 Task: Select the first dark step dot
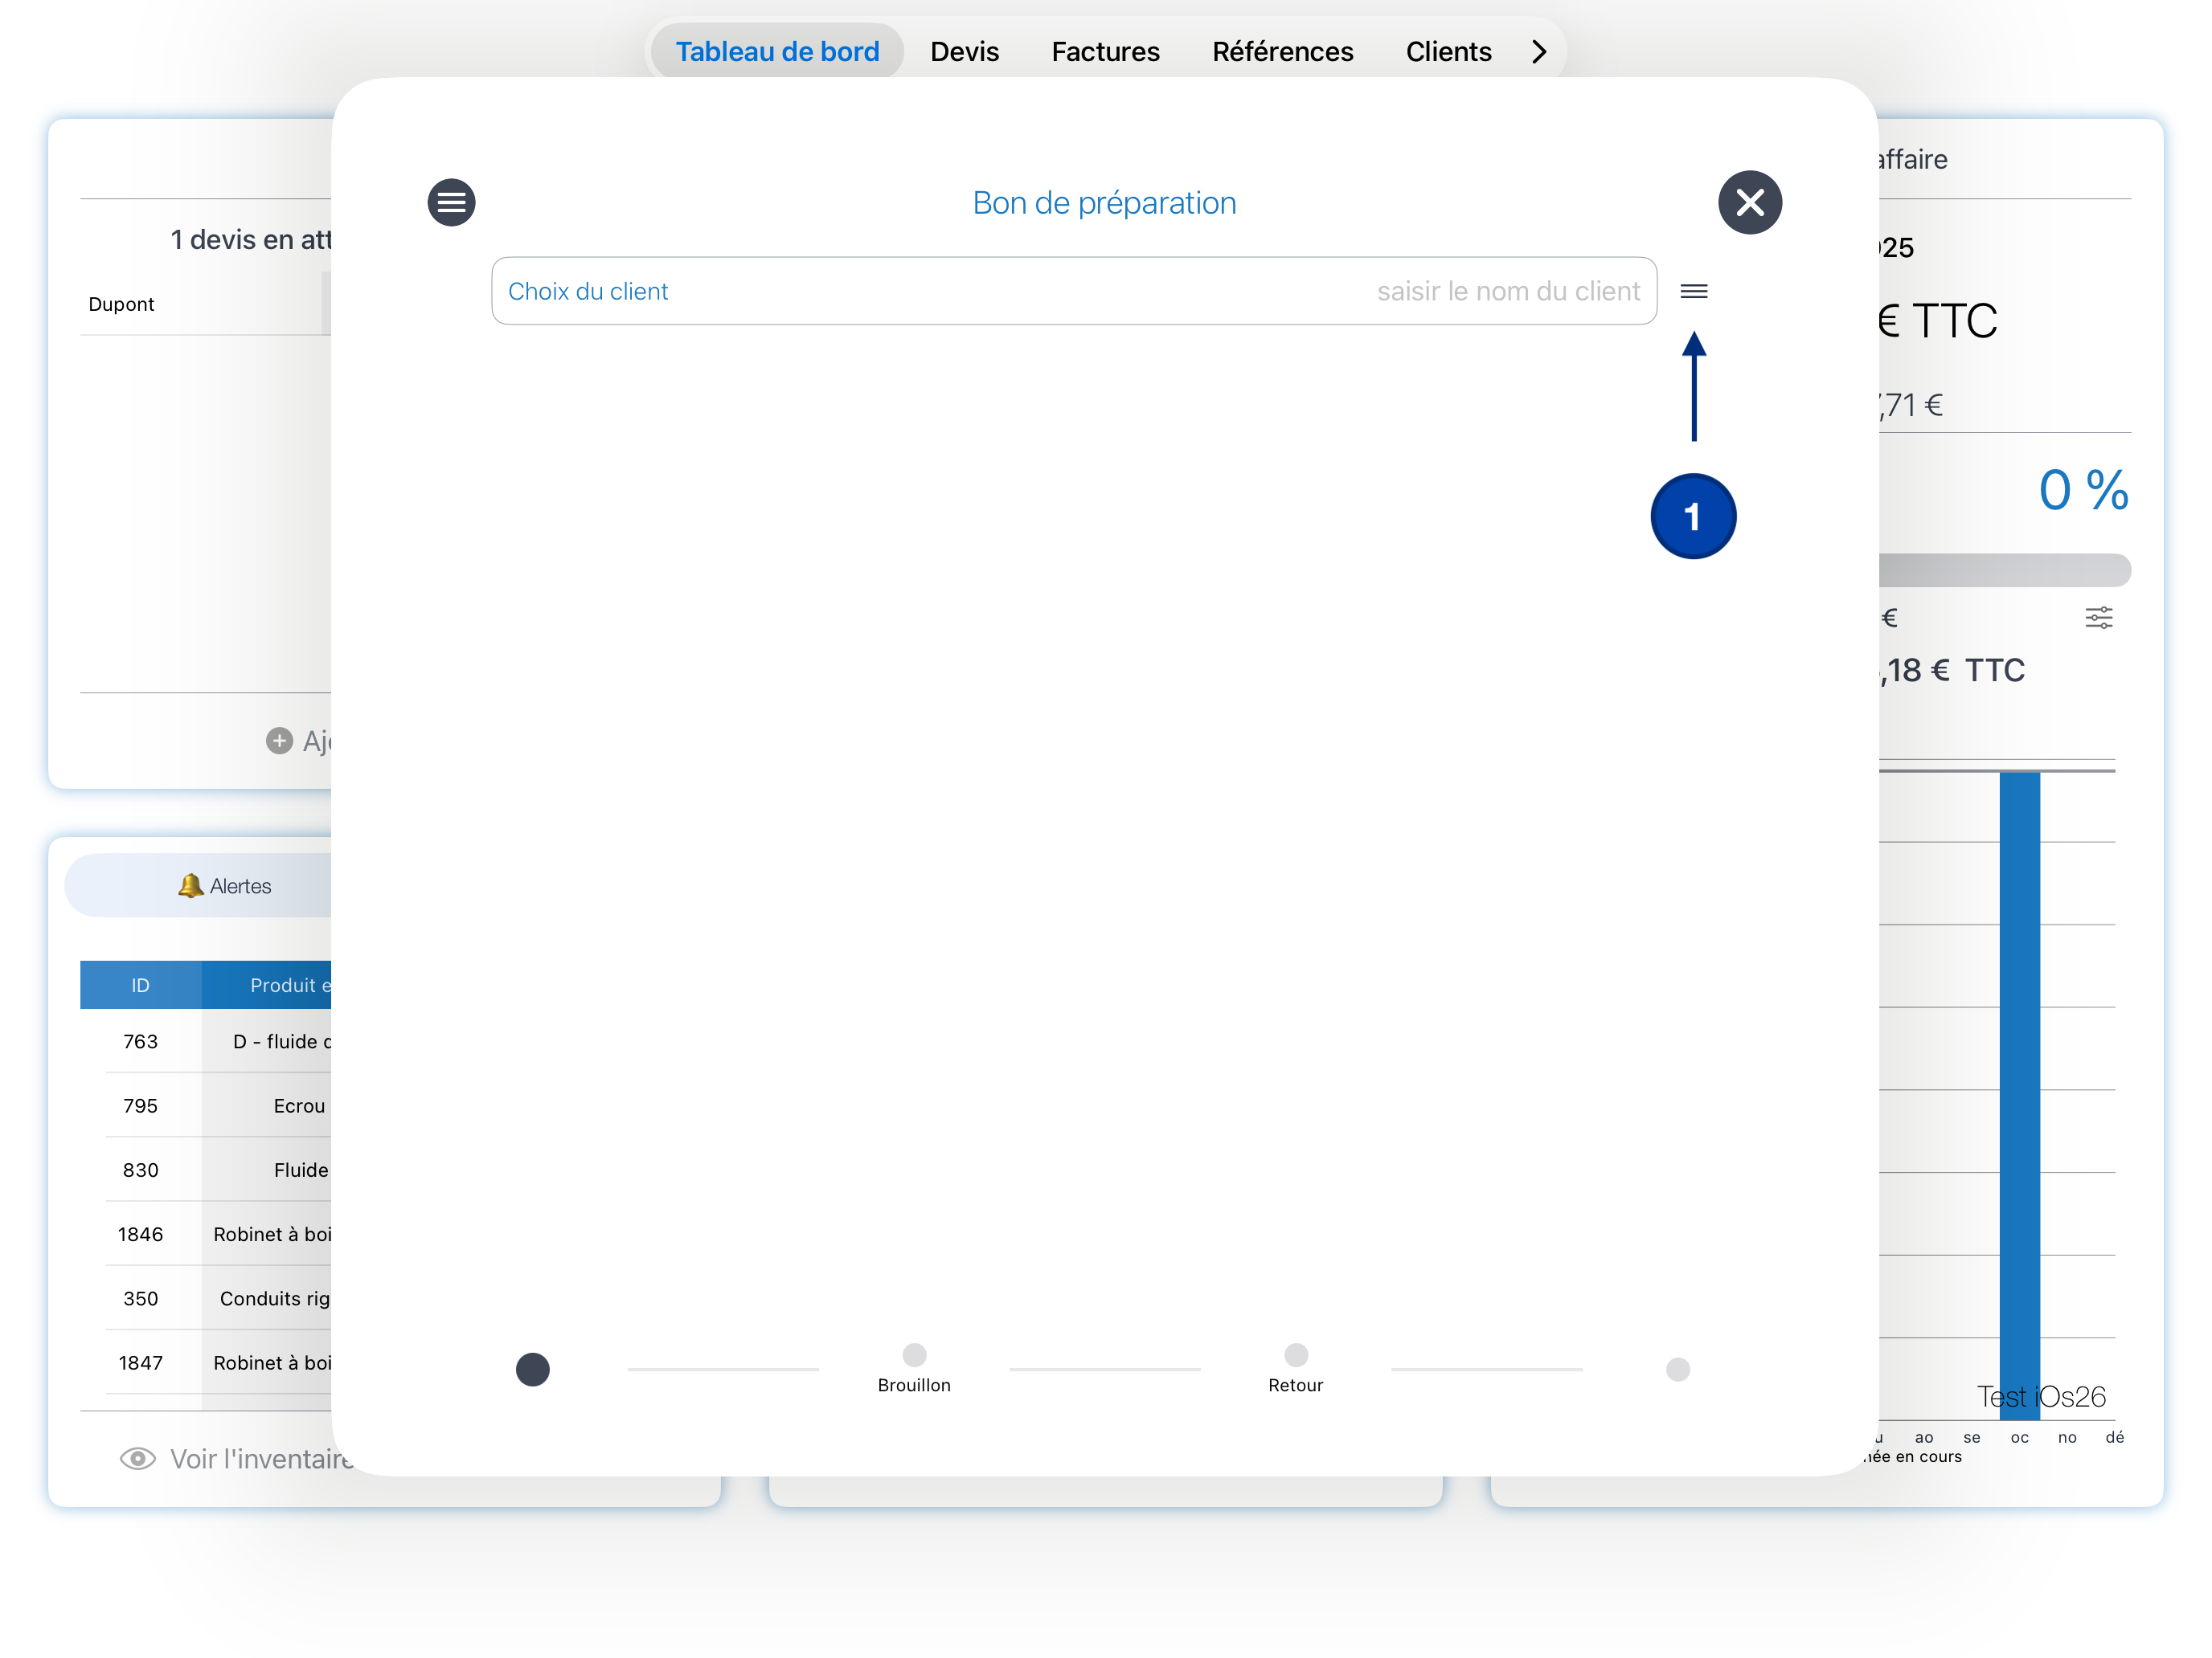pyautogui.click(x=532, y=1369)
